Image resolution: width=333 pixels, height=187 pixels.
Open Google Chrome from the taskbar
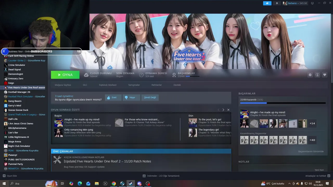(x=114, y=184)
